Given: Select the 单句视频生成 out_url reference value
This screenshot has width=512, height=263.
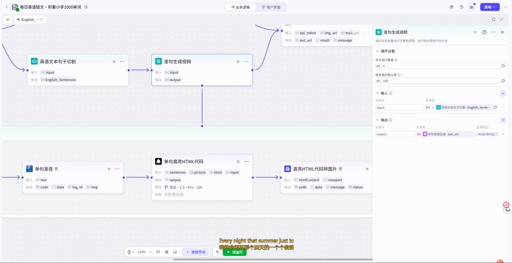Looking at the screenshot, I should (x=448, y=134).
